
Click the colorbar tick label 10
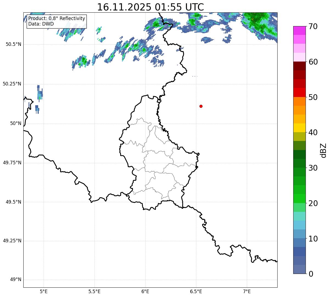point(313,238)
